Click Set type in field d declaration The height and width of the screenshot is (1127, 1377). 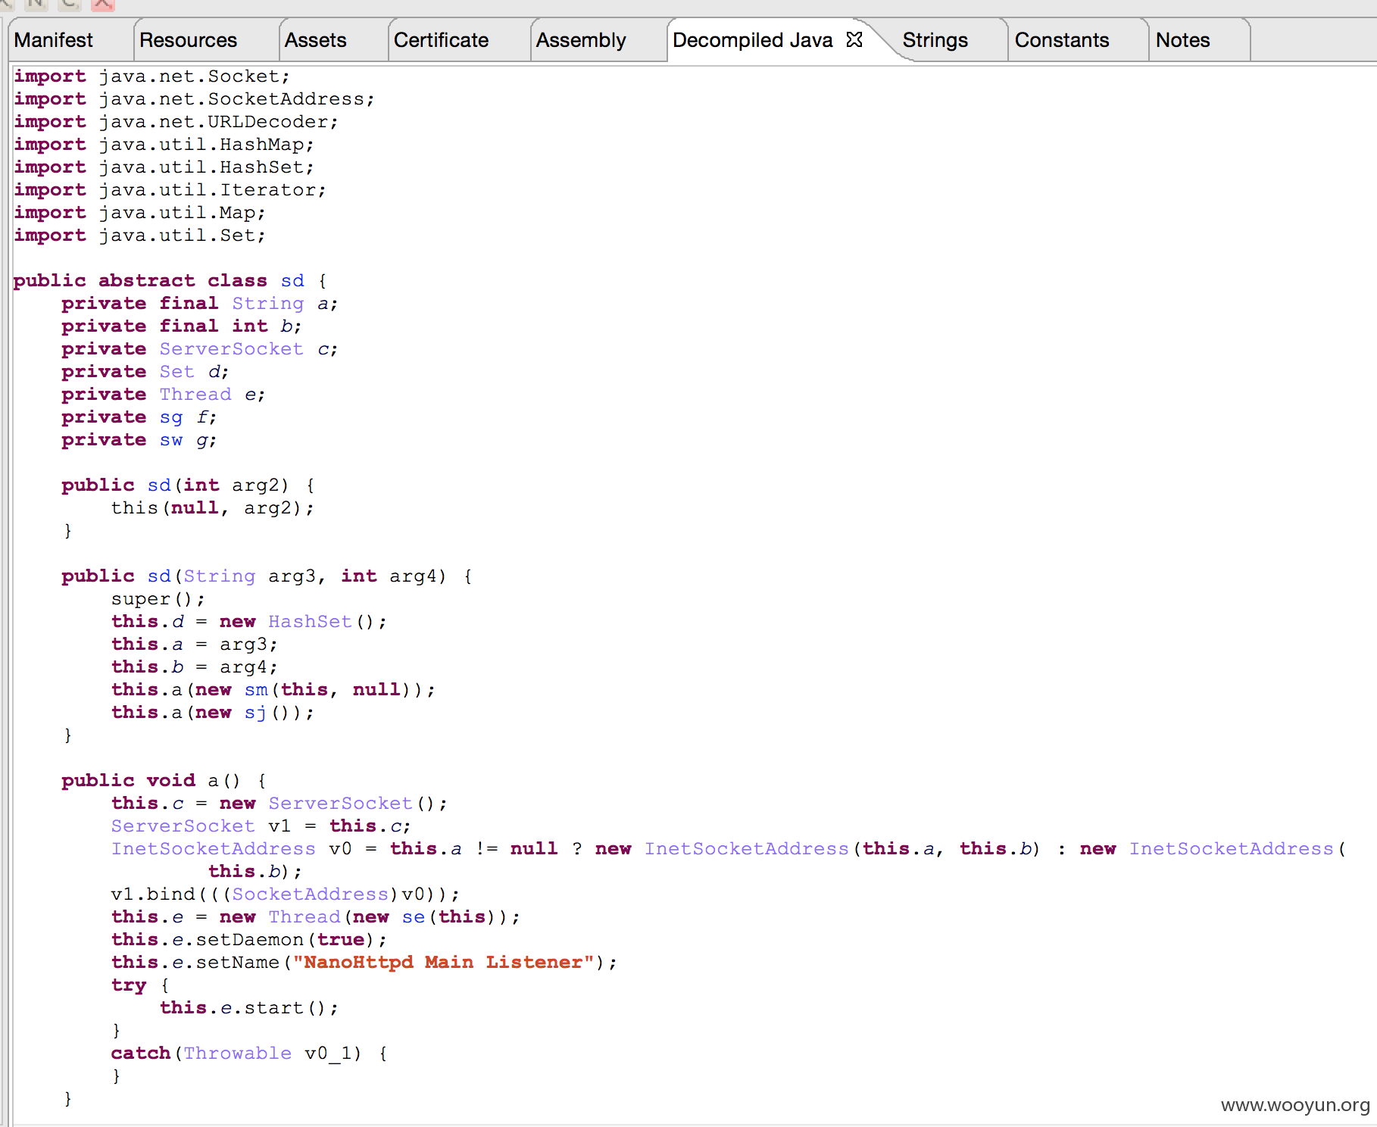(x=177, y=372)
